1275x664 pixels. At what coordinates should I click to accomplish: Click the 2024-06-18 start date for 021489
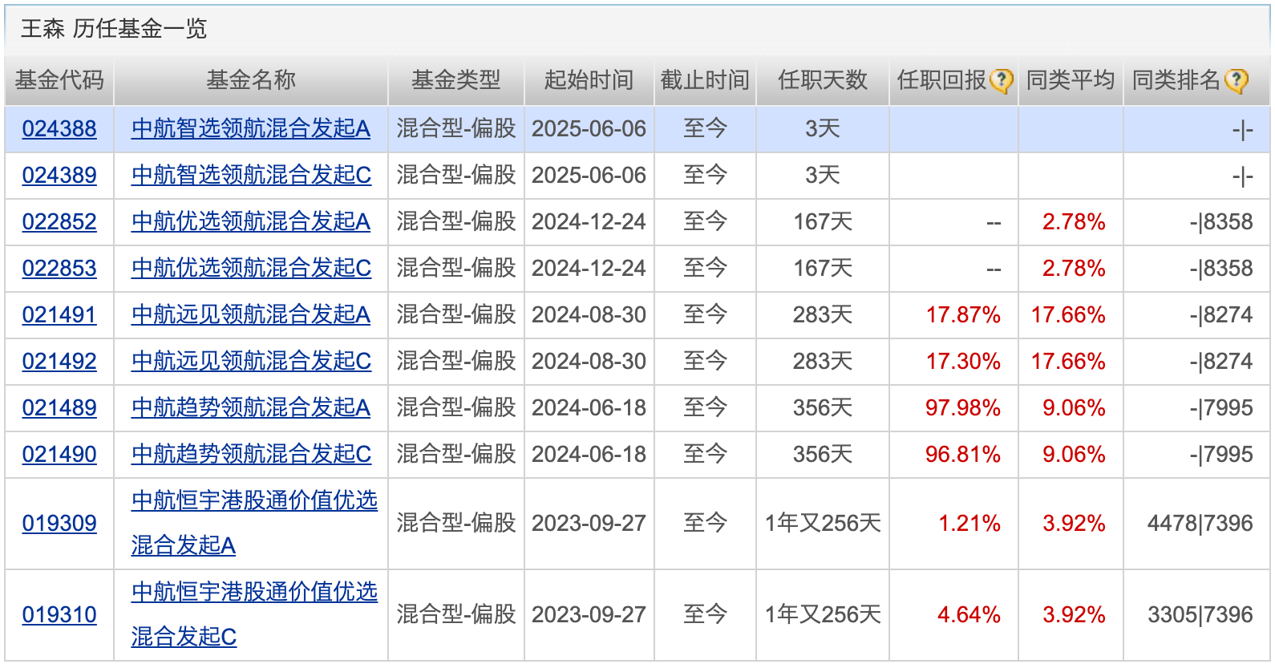589,407
